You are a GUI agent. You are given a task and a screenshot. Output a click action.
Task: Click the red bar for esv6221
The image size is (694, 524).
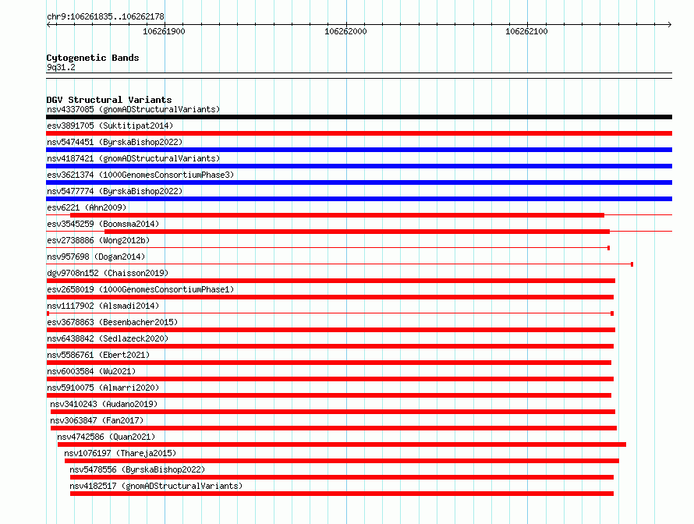[x=338, y=215]
